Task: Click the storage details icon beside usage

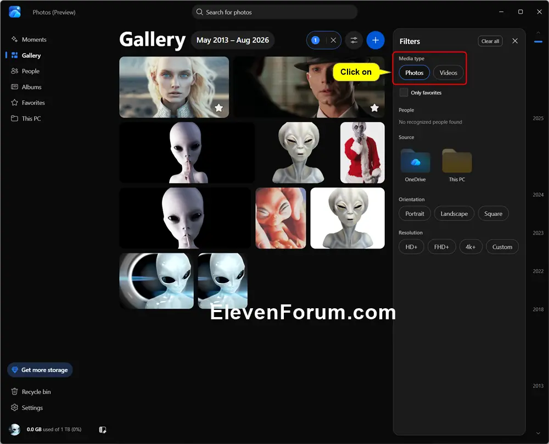Action: coord(103,430)
